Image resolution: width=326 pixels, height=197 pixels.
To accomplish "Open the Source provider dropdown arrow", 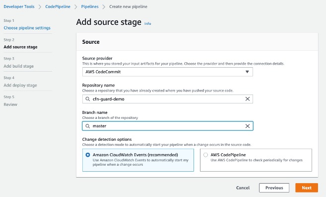I will (247, 72).
